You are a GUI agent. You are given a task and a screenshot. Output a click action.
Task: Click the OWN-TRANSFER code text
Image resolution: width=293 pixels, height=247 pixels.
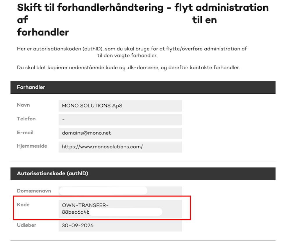coord(85,205)
